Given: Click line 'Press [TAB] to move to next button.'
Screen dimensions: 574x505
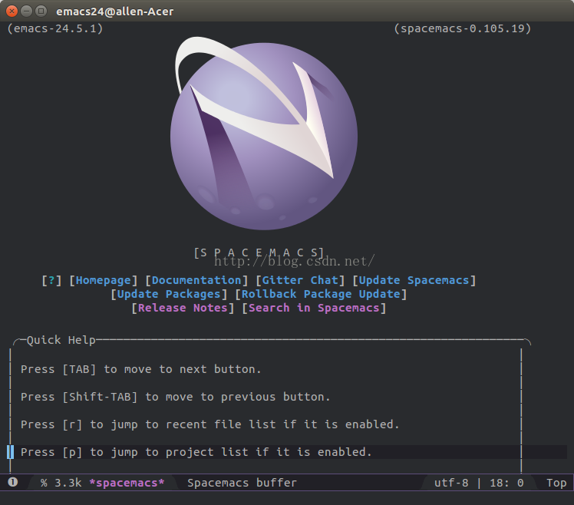Looking at the screenshot, I should 141,369.
